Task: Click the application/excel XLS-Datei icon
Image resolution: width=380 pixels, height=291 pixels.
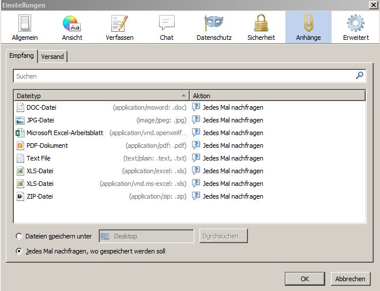Action: pyautogui.click(x=20, y=171)
